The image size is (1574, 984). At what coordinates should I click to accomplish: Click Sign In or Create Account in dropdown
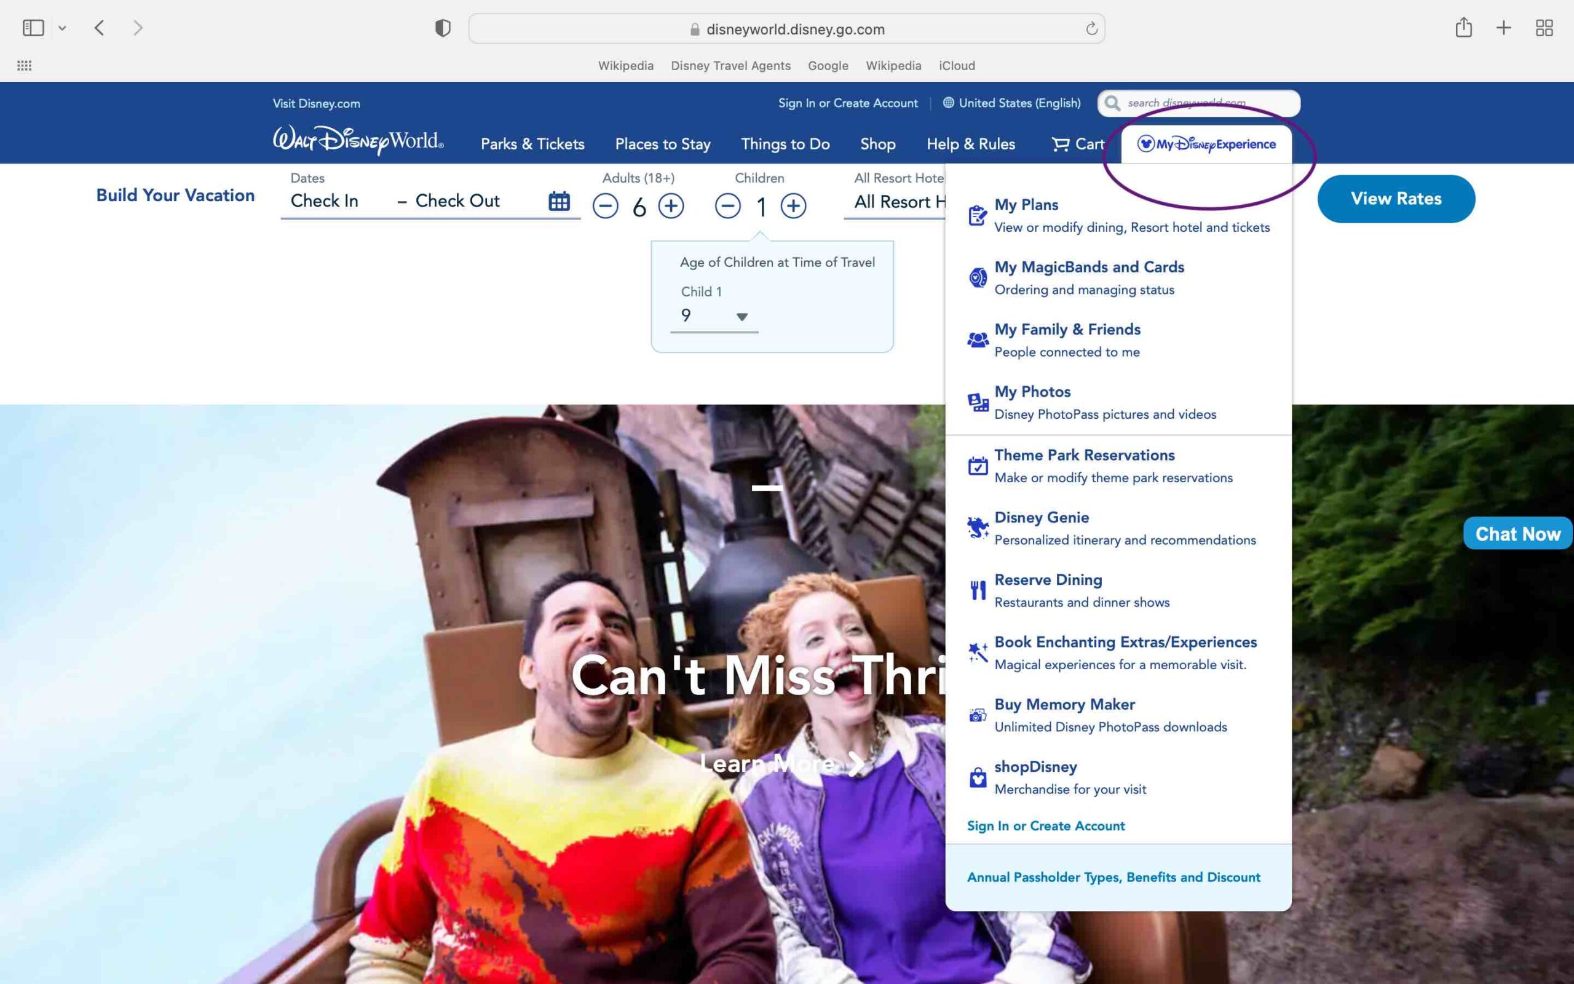pos(1045,826)
